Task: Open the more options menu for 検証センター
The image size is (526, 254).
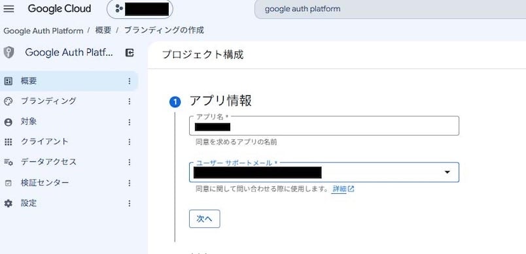Action: click(x=130, y=183)
